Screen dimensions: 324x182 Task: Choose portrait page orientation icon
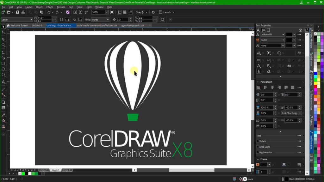[61, 20]
